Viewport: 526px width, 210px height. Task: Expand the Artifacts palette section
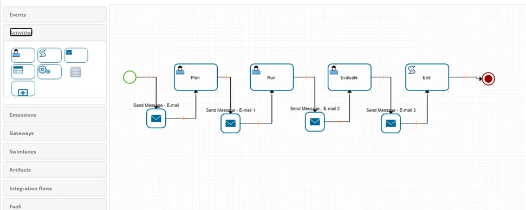[55, 170]
